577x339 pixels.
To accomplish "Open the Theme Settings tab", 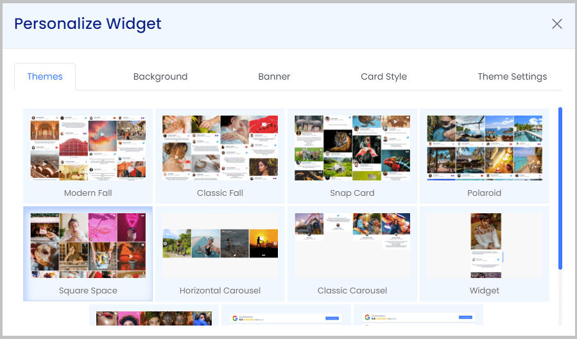I will (x=512, y=76).
